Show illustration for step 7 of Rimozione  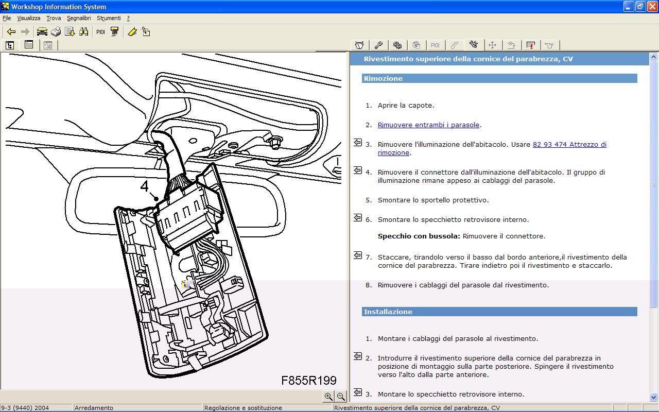[358, 255]
